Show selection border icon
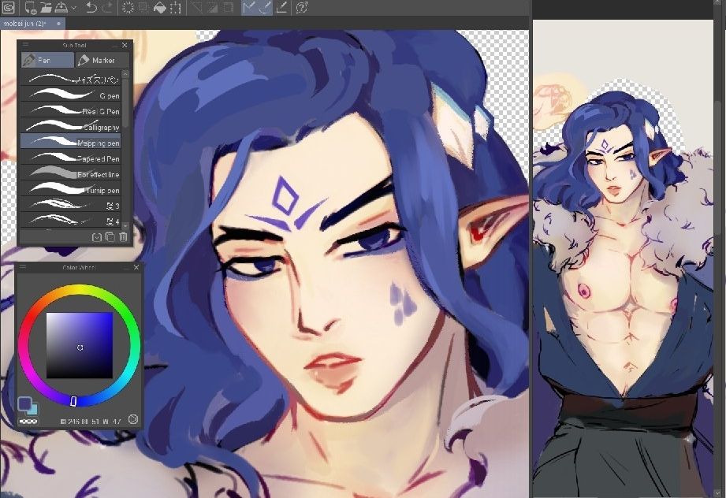This screenshot has width=726, height=498. click(229, 7)
